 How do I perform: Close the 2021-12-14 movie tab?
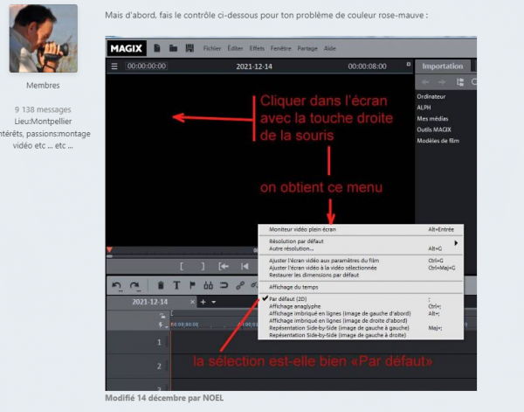tap(192, 302)
